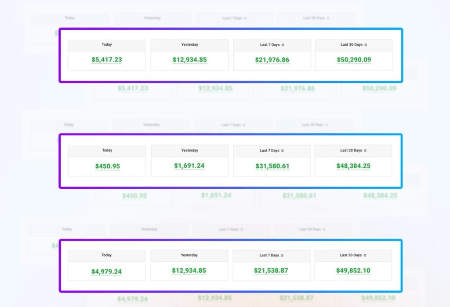Click the Today header above sharp $5,417.23
Screen dimensions: 450x307
[x=107, y=45]
